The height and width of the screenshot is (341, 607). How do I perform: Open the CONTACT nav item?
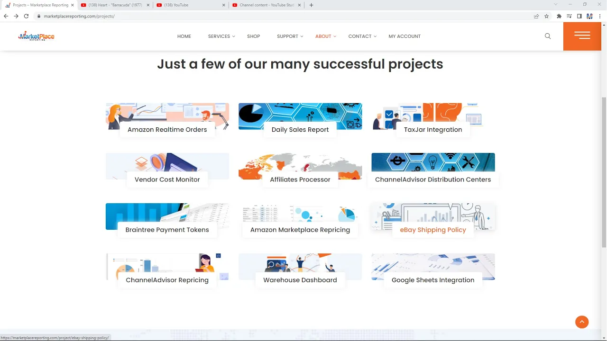(360, 36)
